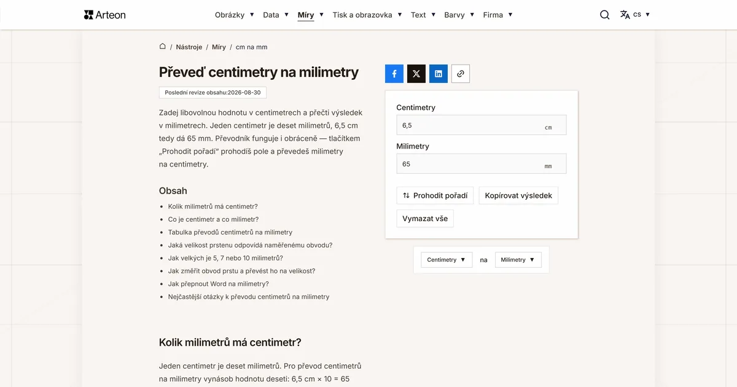Open the site search magnifier icon
Viewport: 737px width, 387px height.
click(605, 15)
